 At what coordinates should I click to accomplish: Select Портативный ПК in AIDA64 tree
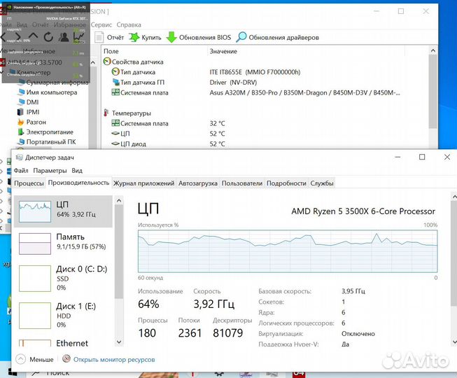pyautogui.click(x=47, y=142)
